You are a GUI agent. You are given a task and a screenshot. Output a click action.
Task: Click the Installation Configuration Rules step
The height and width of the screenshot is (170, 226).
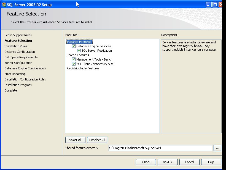(25, 79)
